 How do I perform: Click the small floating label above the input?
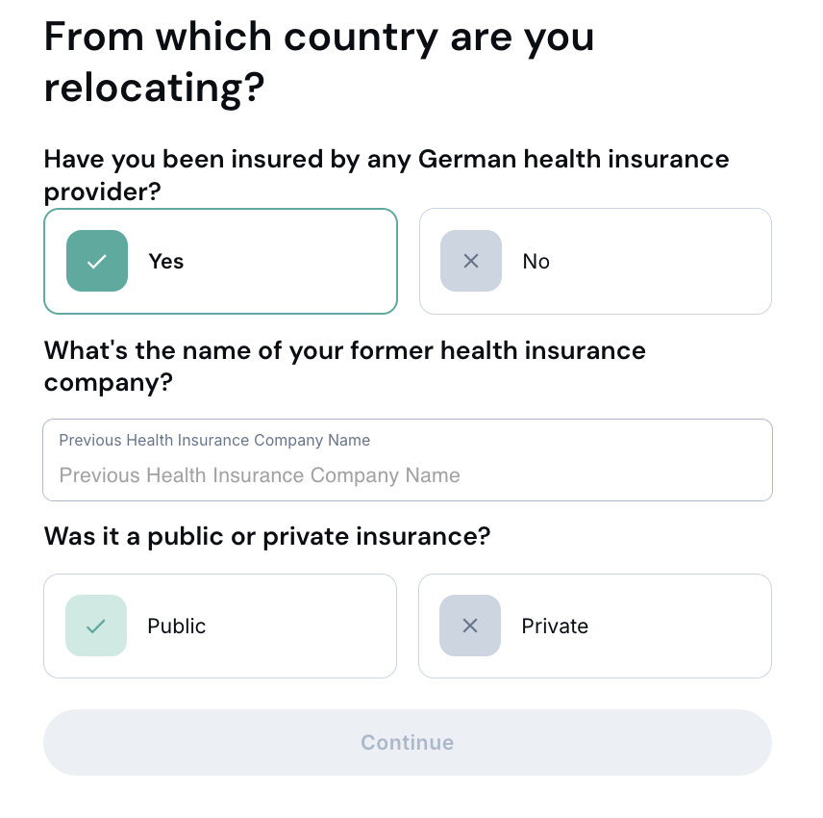214,440
